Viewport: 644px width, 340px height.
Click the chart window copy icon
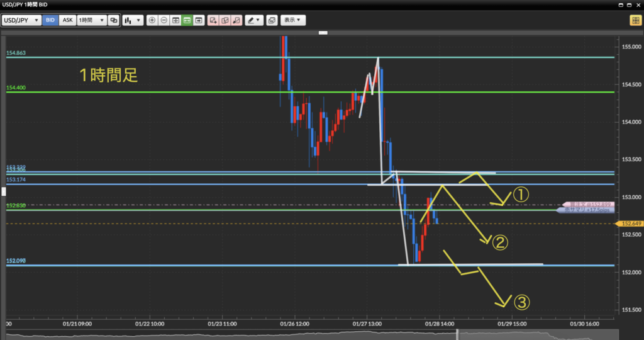[x=272, y=20]
